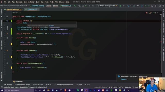
Task: Click the green Debug bug icon
Action: (x=120, y=6)
